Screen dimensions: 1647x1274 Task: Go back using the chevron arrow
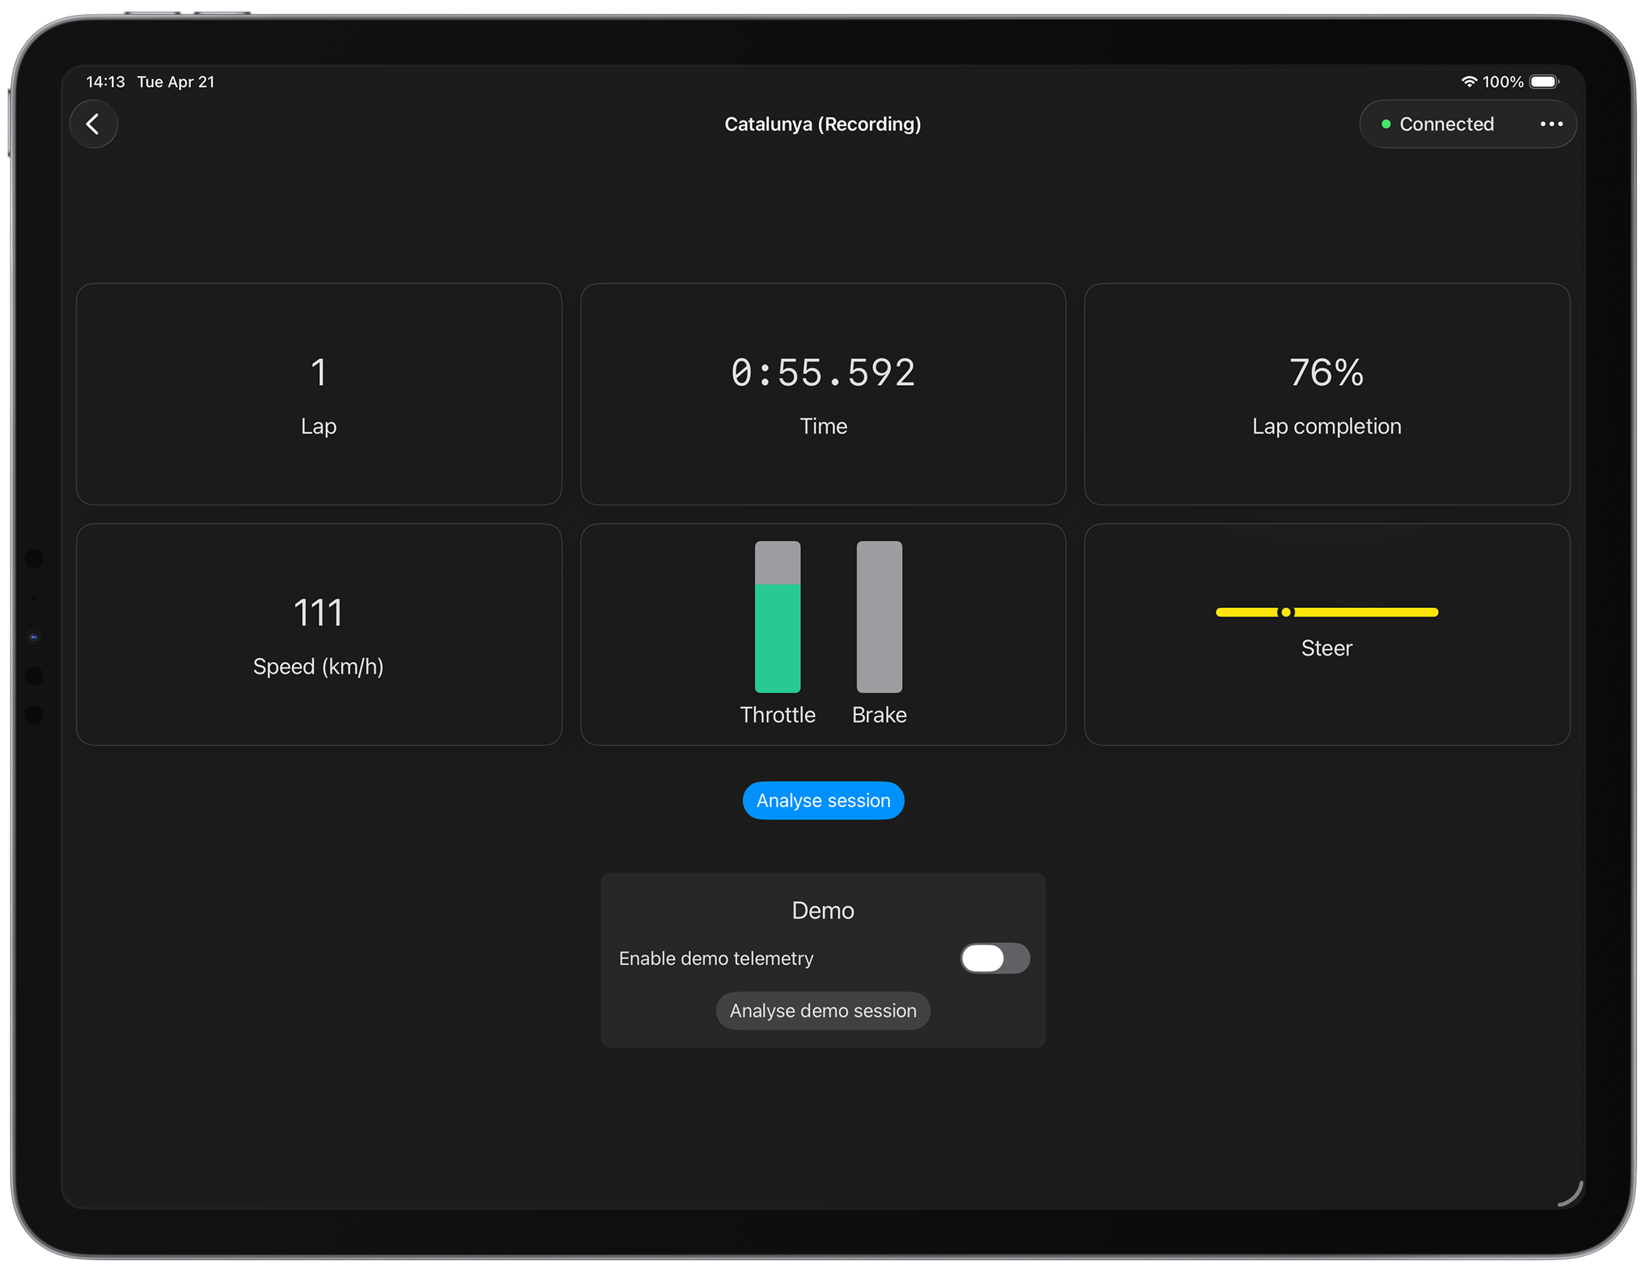[93, 124]
